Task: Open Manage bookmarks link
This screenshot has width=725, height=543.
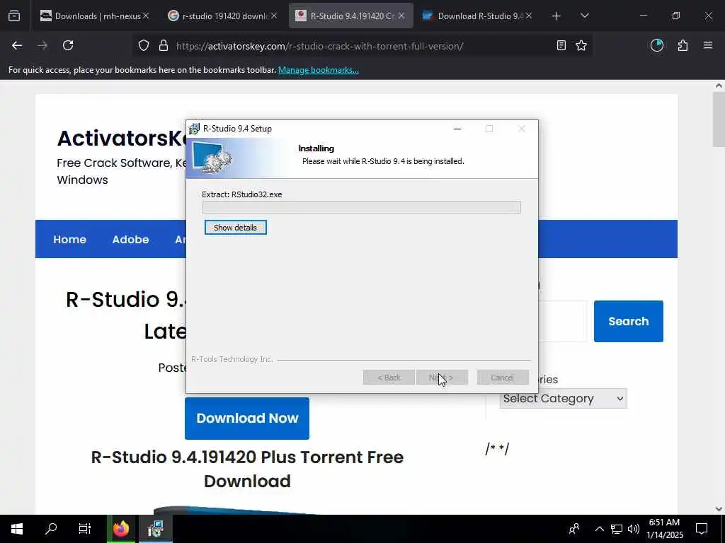Action: (318, 70)
